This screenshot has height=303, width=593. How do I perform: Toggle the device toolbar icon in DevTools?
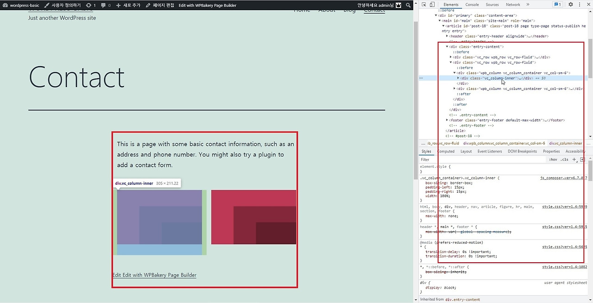click(432, 5)
